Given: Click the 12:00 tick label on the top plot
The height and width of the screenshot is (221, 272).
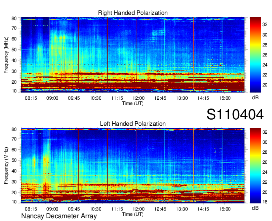Looking at the screenshot, I should 139,98.
